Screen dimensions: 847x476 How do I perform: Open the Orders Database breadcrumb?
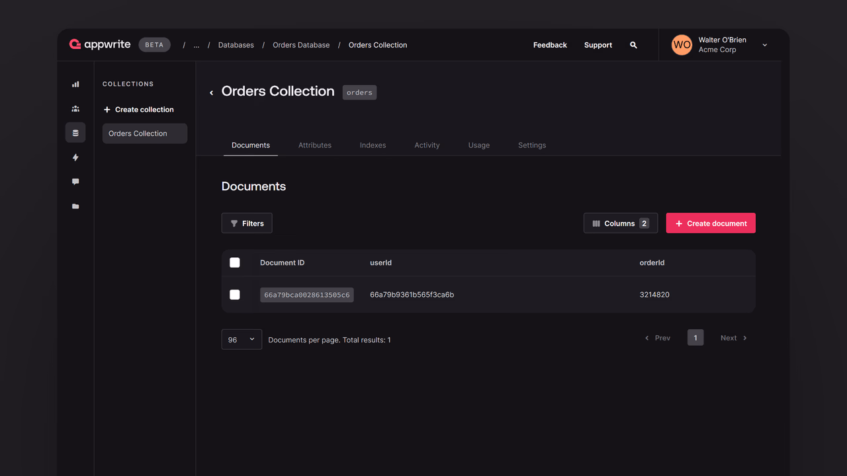tap(301, 45)
